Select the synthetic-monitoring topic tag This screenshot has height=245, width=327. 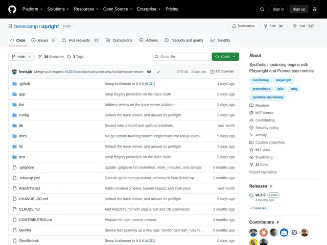point(268,97)
